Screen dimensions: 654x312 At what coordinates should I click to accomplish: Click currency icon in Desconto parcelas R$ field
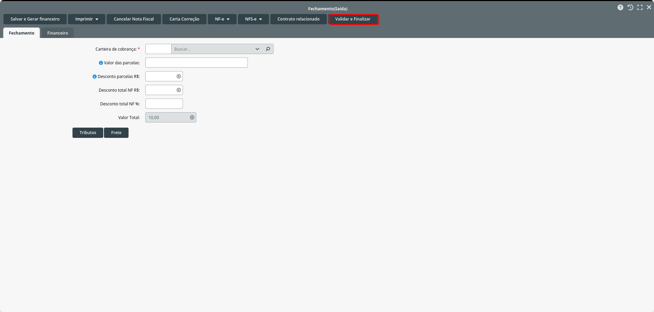tap(178, 76)
